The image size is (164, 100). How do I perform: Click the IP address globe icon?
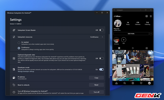(x=14, y=78)
